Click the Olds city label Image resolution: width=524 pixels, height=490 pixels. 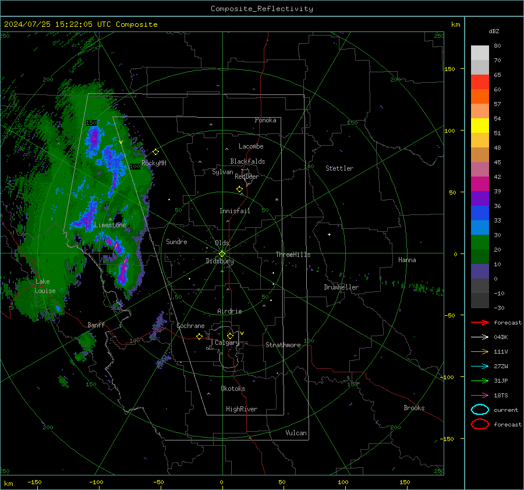coord(222,243)
